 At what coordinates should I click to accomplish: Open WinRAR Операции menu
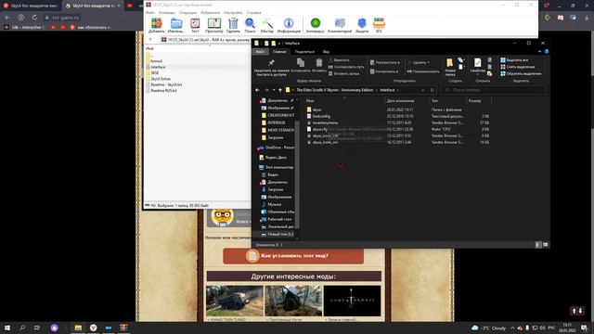pyautogui.click(x=187, y=12)
